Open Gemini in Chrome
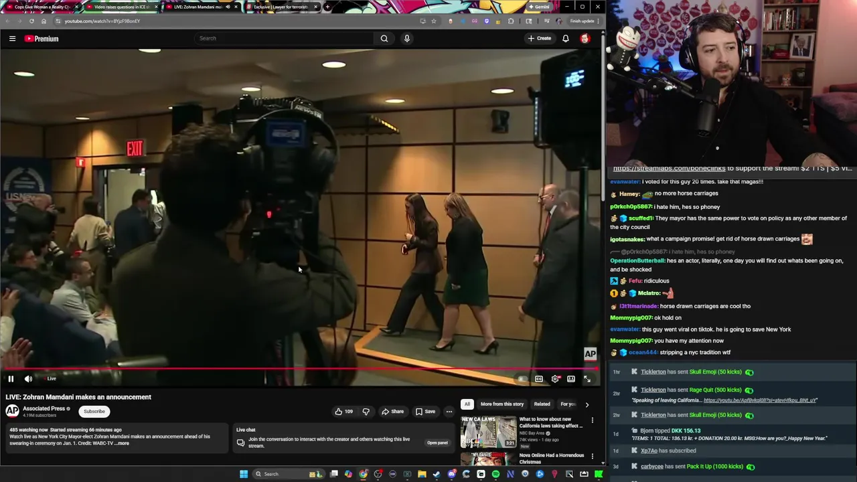 539,7
